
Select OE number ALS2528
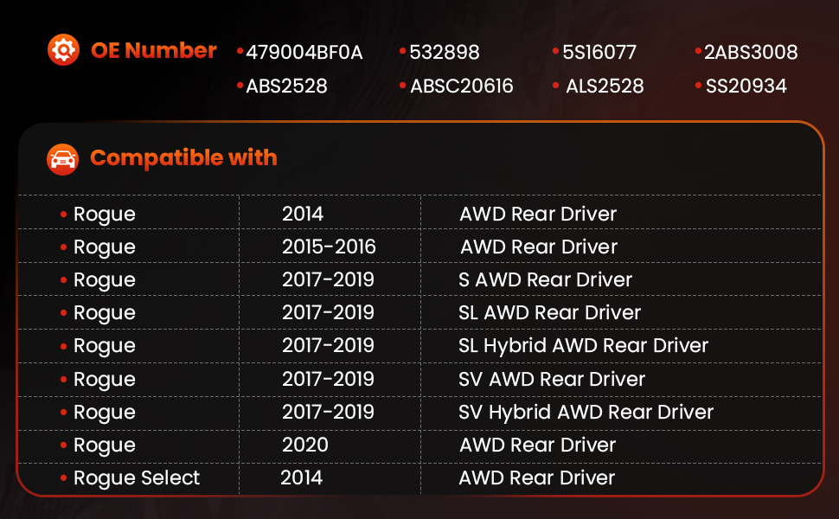pos(605,86)
